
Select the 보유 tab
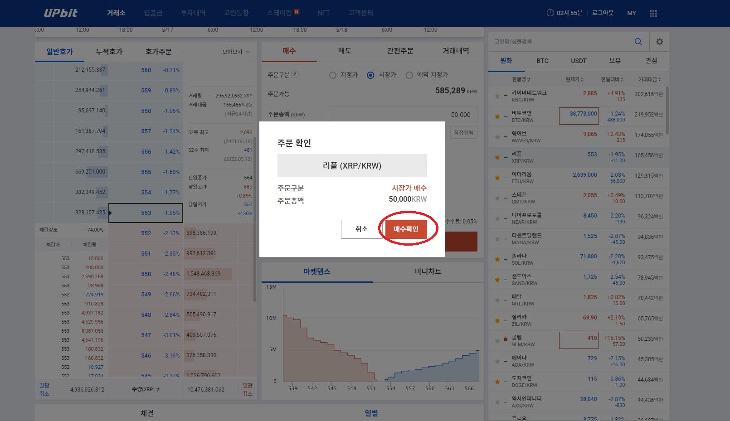click(x=615, y=61)
